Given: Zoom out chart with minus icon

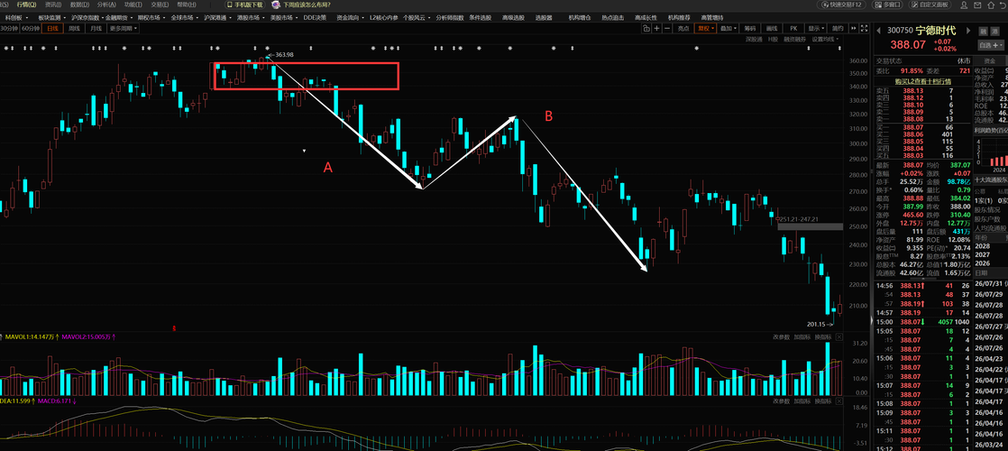Looking at the screenshot, I should pyautogui.click(x=667, y=28).
